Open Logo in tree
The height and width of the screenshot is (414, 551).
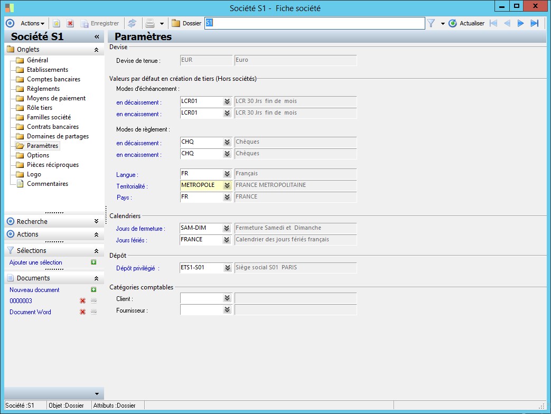34,174
